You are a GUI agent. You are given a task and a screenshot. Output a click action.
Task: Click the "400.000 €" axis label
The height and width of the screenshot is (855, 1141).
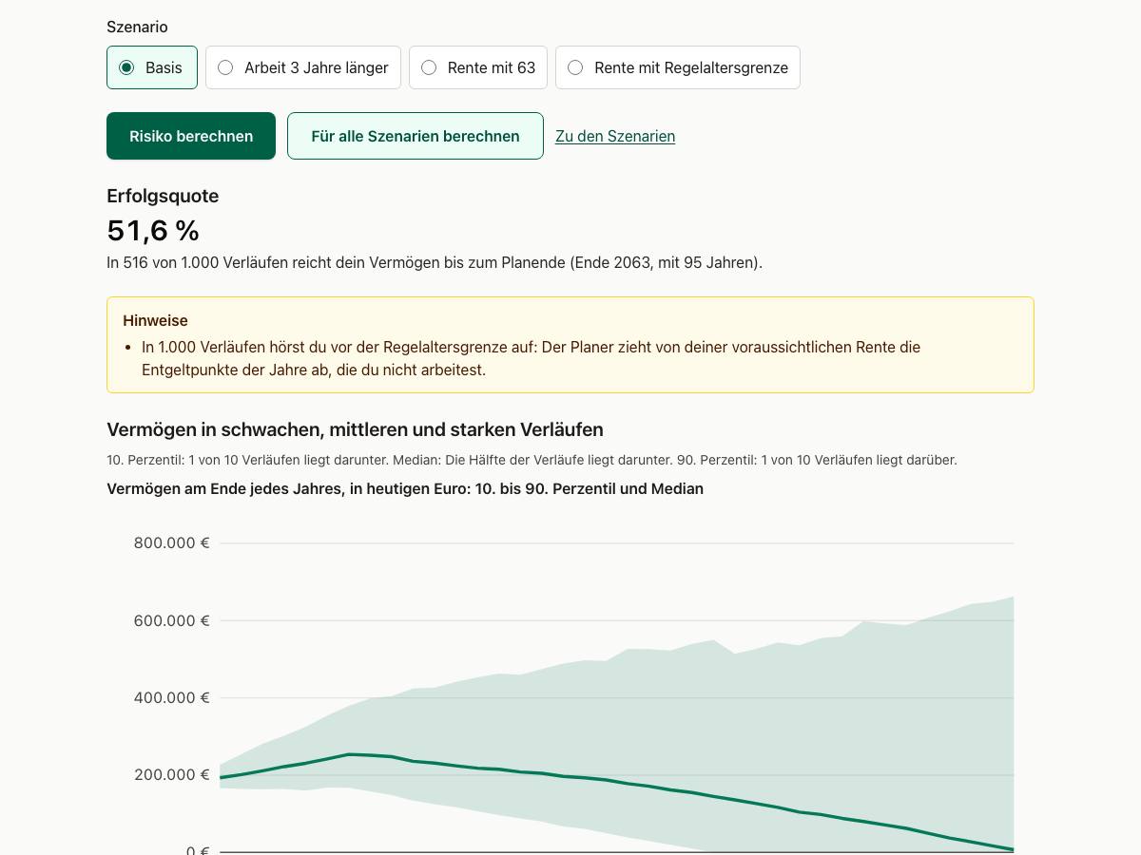(172, 698)
